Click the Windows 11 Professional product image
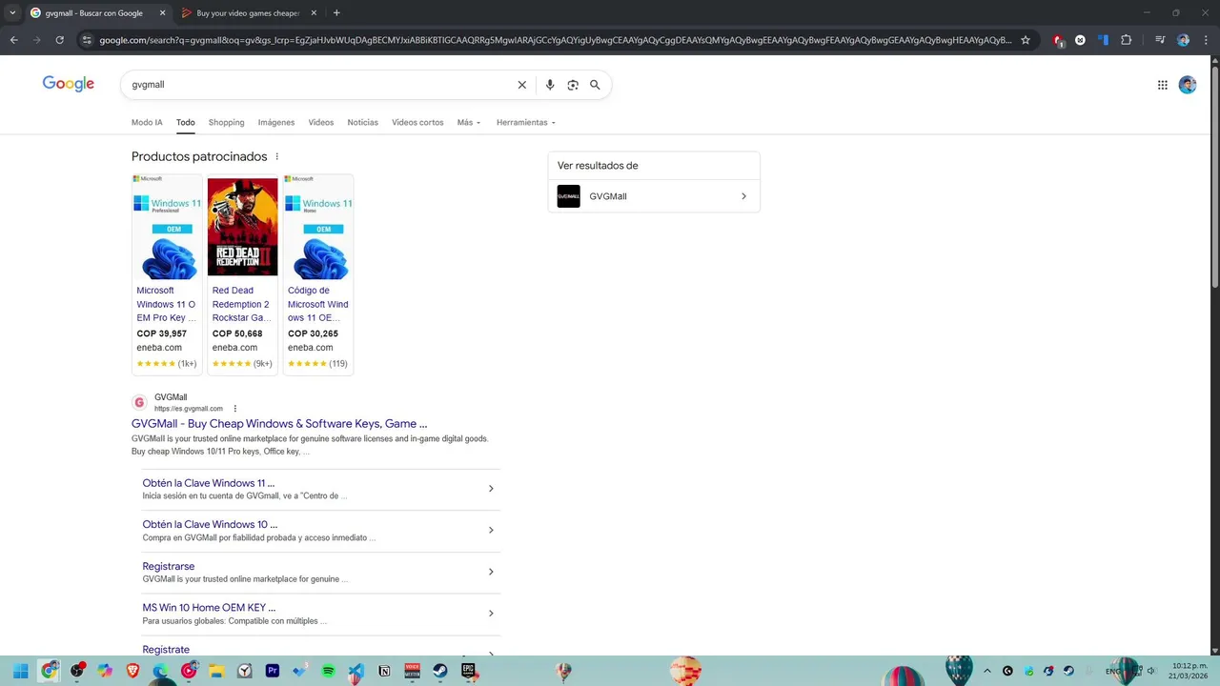The image size is (1220, 686). pos(167,227)
